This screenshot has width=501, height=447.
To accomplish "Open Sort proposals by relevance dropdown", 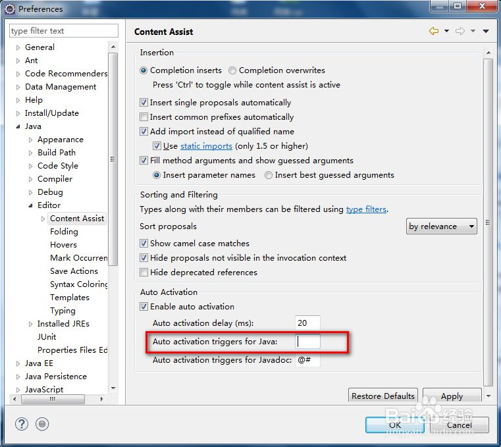I will (x=441, y=226).
